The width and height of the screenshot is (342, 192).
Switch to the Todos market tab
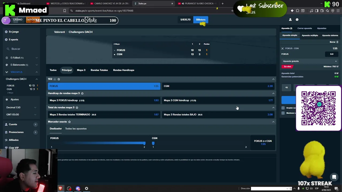click(x=53, y=70)
